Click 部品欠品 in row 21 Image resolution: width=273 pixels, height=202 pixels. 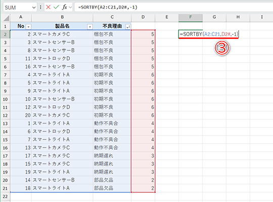point(104,188)
